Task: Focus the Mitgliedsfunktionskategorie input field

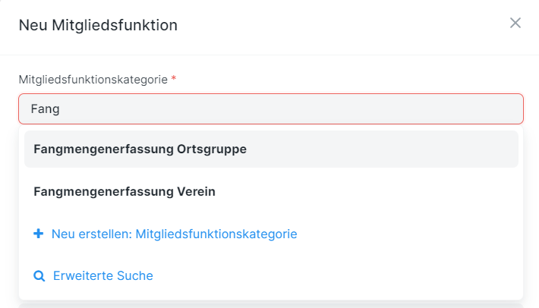Action: click(x=270, y=109)
